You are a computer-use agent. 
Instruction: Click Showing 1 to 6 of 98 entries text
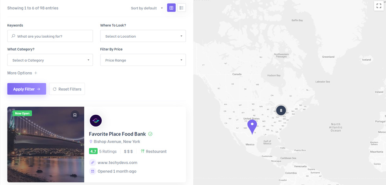coord(33,8)
